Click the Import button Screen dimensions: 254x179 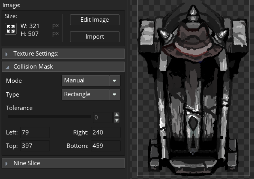[95, 37]
